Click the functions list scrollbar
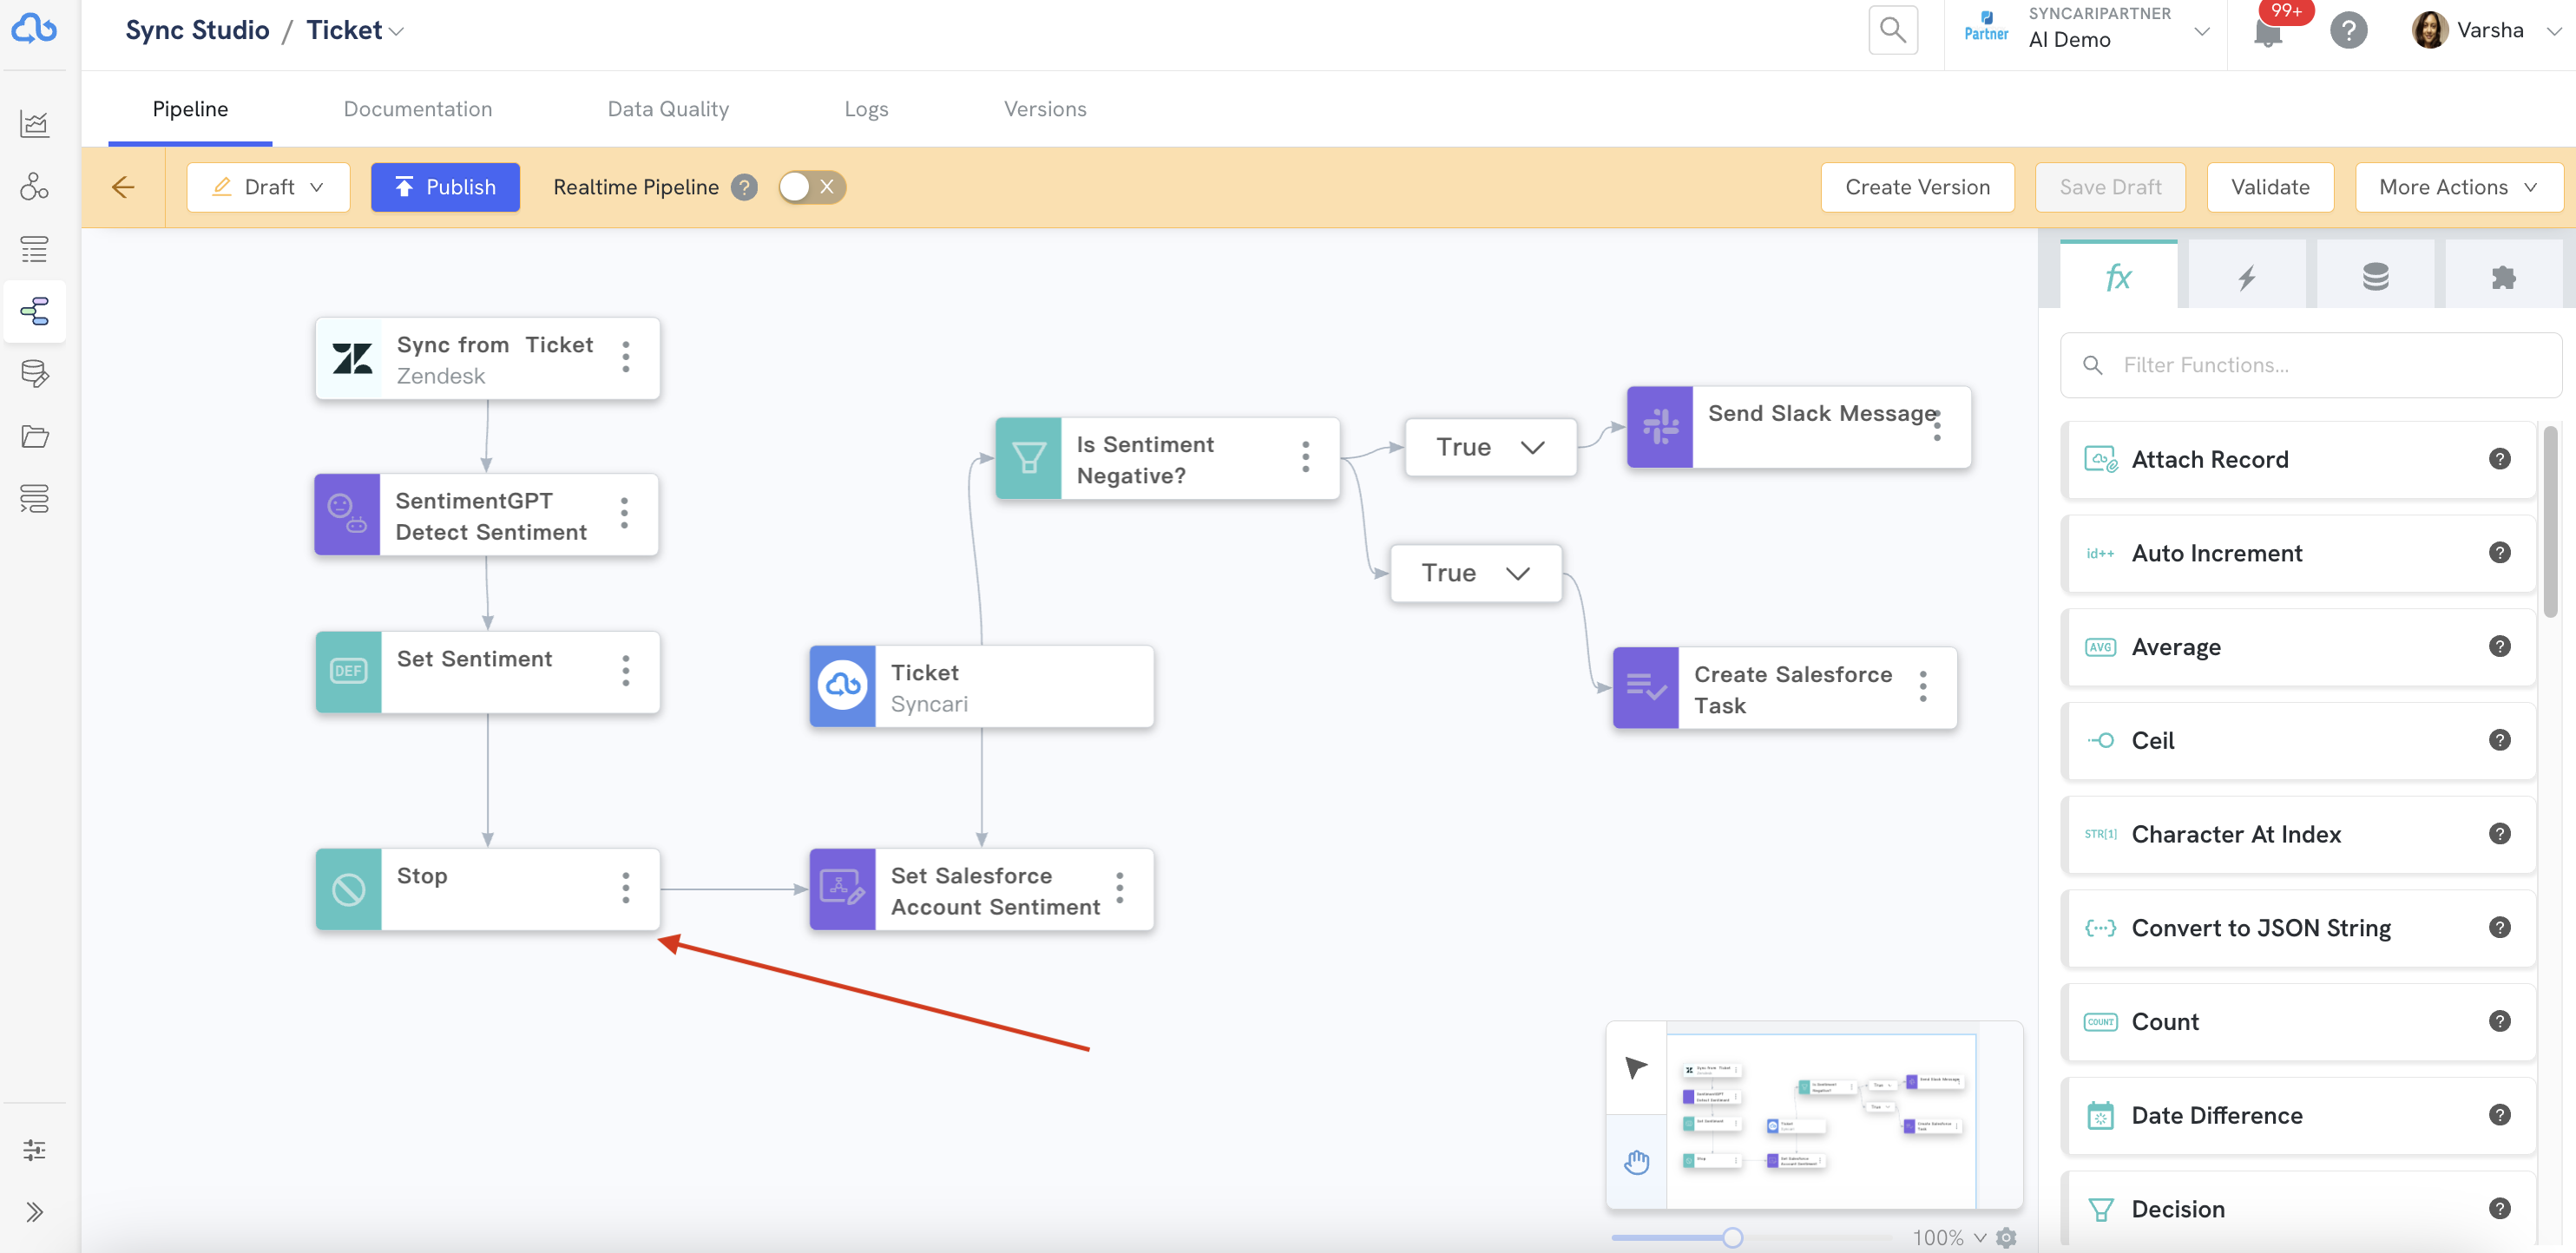 coord(2549,521)
